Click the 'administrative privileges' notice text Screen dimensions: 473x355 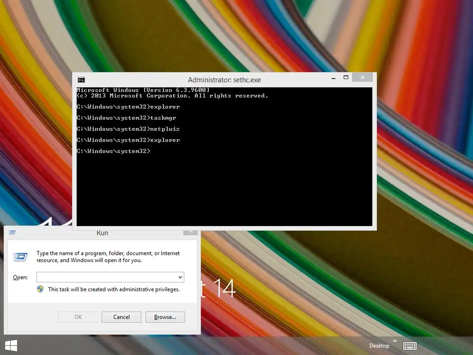coord(114,289)
